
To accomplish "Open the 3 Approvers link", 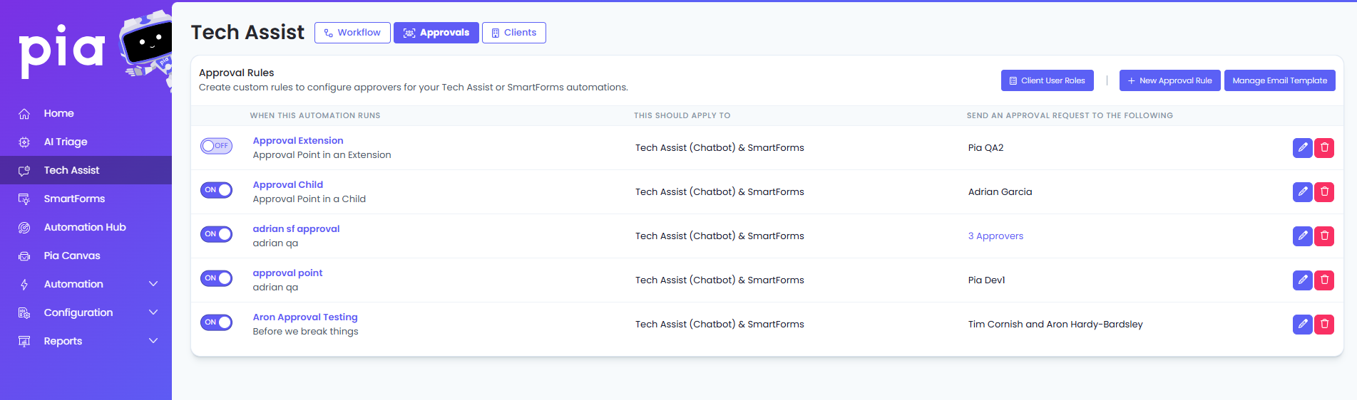I will (995, 236).
